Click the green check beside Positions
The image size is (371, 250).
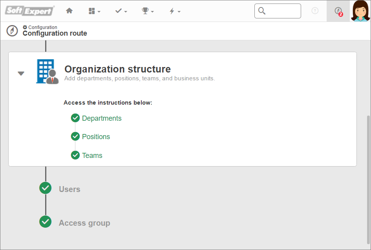75,136
